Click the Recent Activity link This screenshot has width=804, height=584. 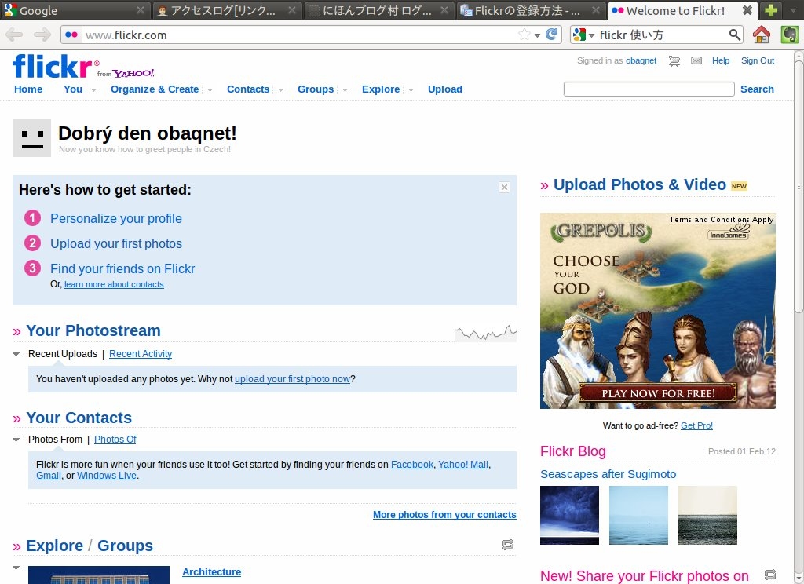click(141, 354)
